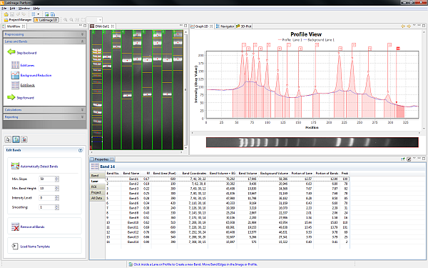Screen dimensions: 428x268
Task: Open the zoom level combo box
Action: tap(94, 20)
